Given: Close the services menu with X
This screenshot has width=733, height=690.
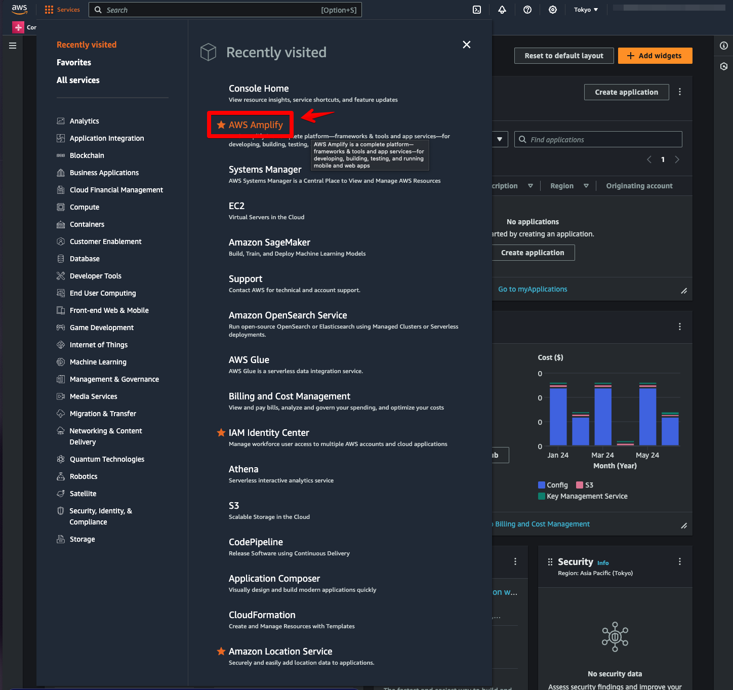Looking at the screenshot, I should pos(466,45).
